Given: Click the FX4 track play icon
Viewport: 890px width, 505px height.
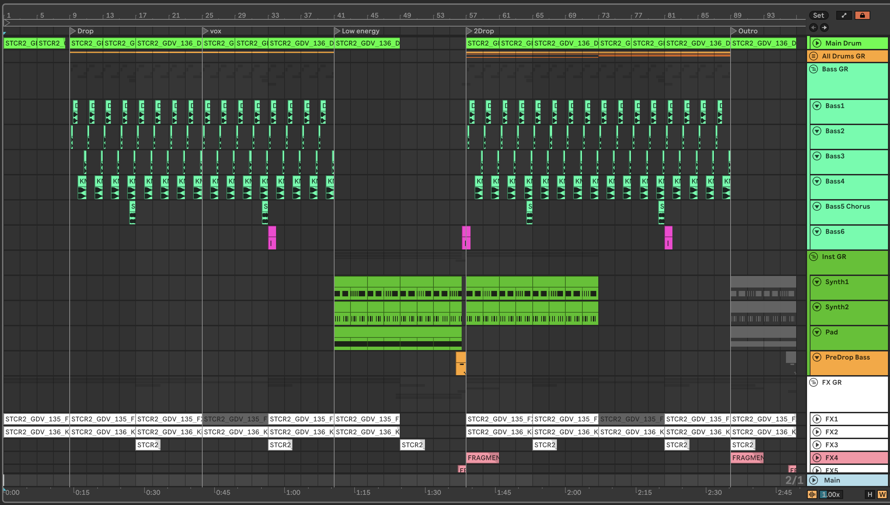Looking at the screenshot, I should [817, 457].
